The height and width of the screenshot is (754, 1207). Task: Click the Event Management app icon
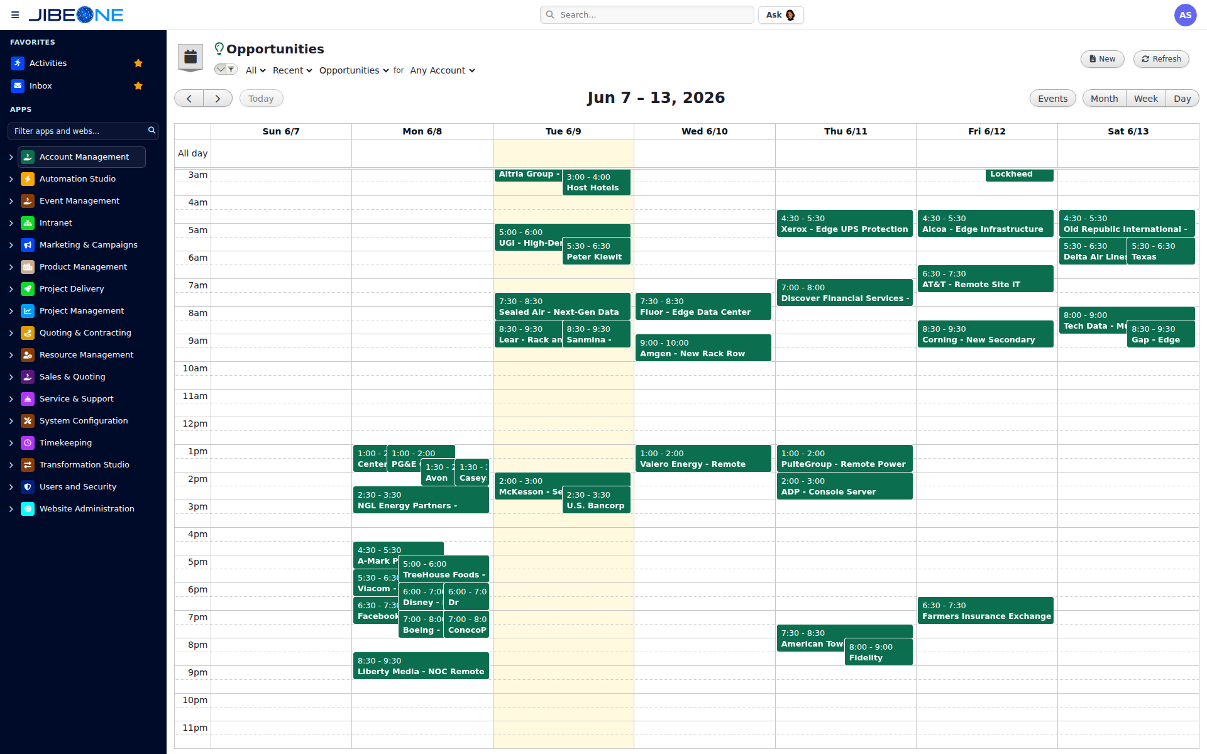28,201
